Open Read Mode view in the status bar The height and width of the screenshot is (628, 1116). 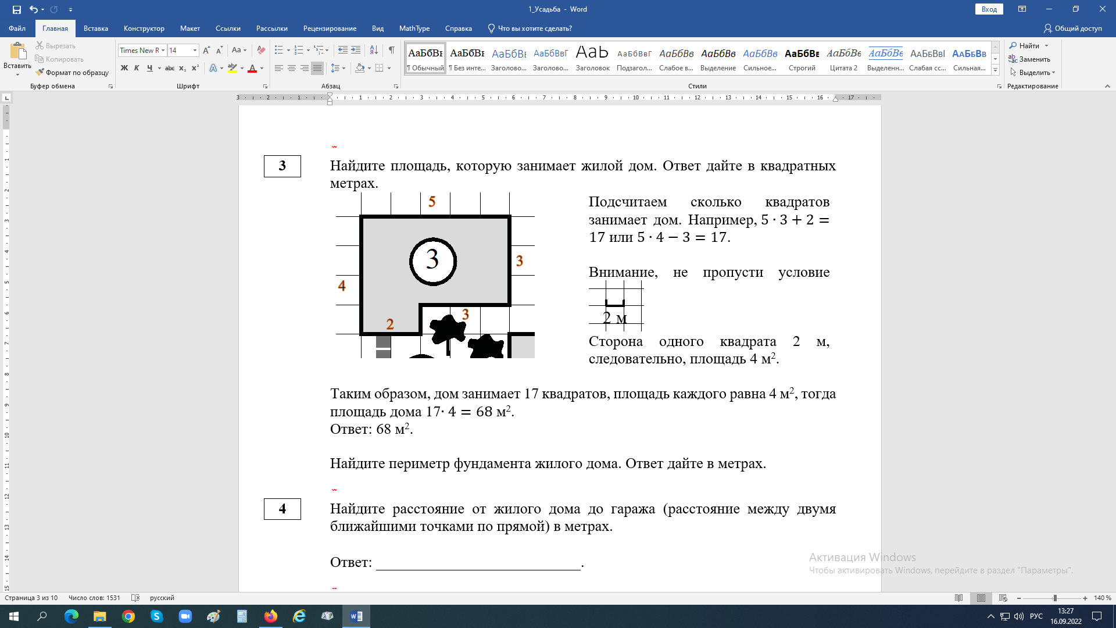tap(959, 598)
